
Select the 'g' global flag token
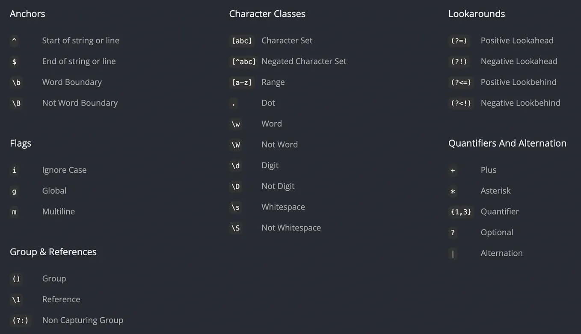tap(15, 191)
